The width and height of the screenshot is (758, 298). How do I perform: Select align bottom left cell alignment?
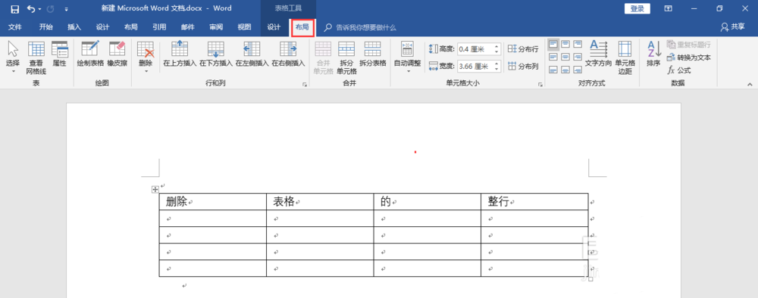[x=553, y=70]
